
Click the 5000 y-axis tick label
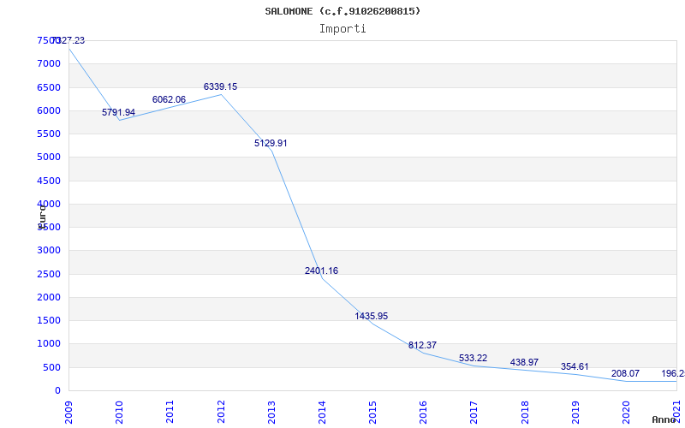[49, 158]
